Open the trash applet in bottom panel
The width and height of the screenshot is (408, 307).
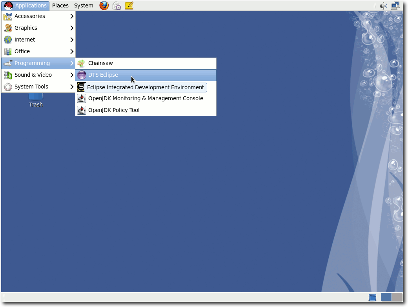click(x=372, y=297)
